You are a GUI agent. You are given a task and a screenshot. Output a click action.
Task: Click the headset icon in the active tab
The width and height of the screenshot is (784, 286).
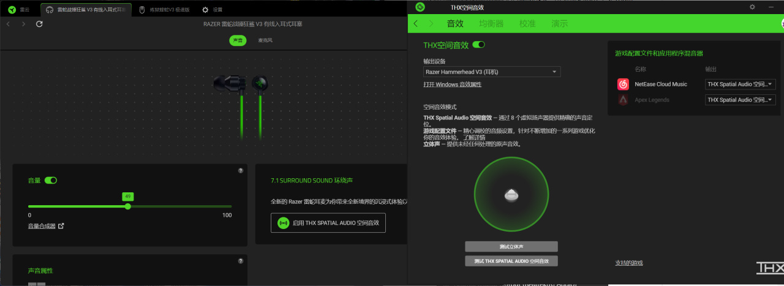pyautogui.click(x=50, y=10)
